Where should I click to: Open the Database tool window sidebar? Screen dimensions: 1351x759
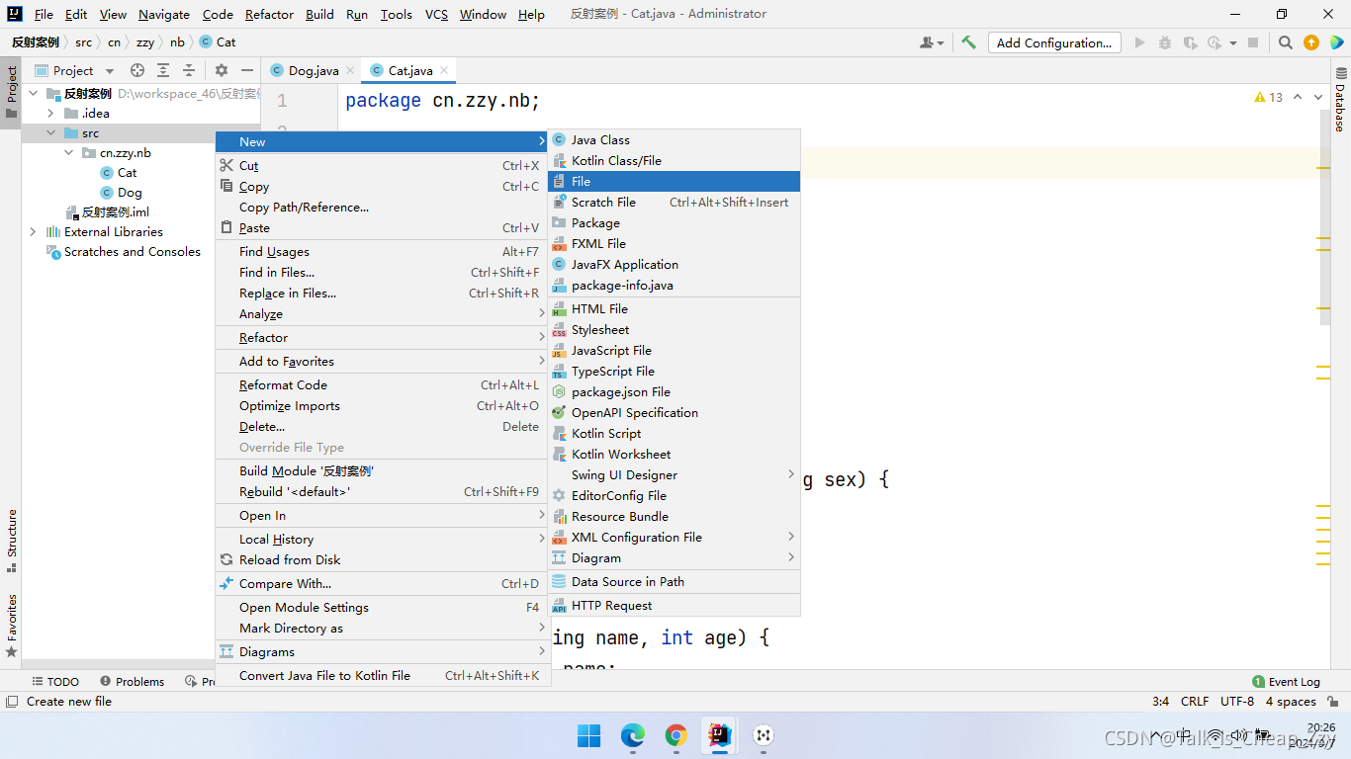click(x=1340, y=101)
